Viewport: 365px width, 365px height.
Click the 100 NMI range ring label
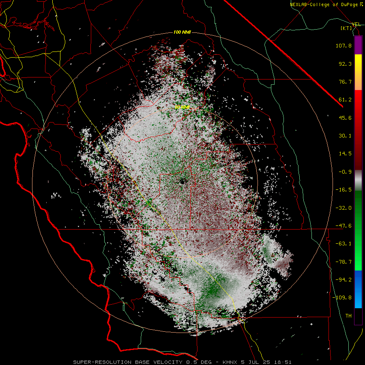[182, 32]
